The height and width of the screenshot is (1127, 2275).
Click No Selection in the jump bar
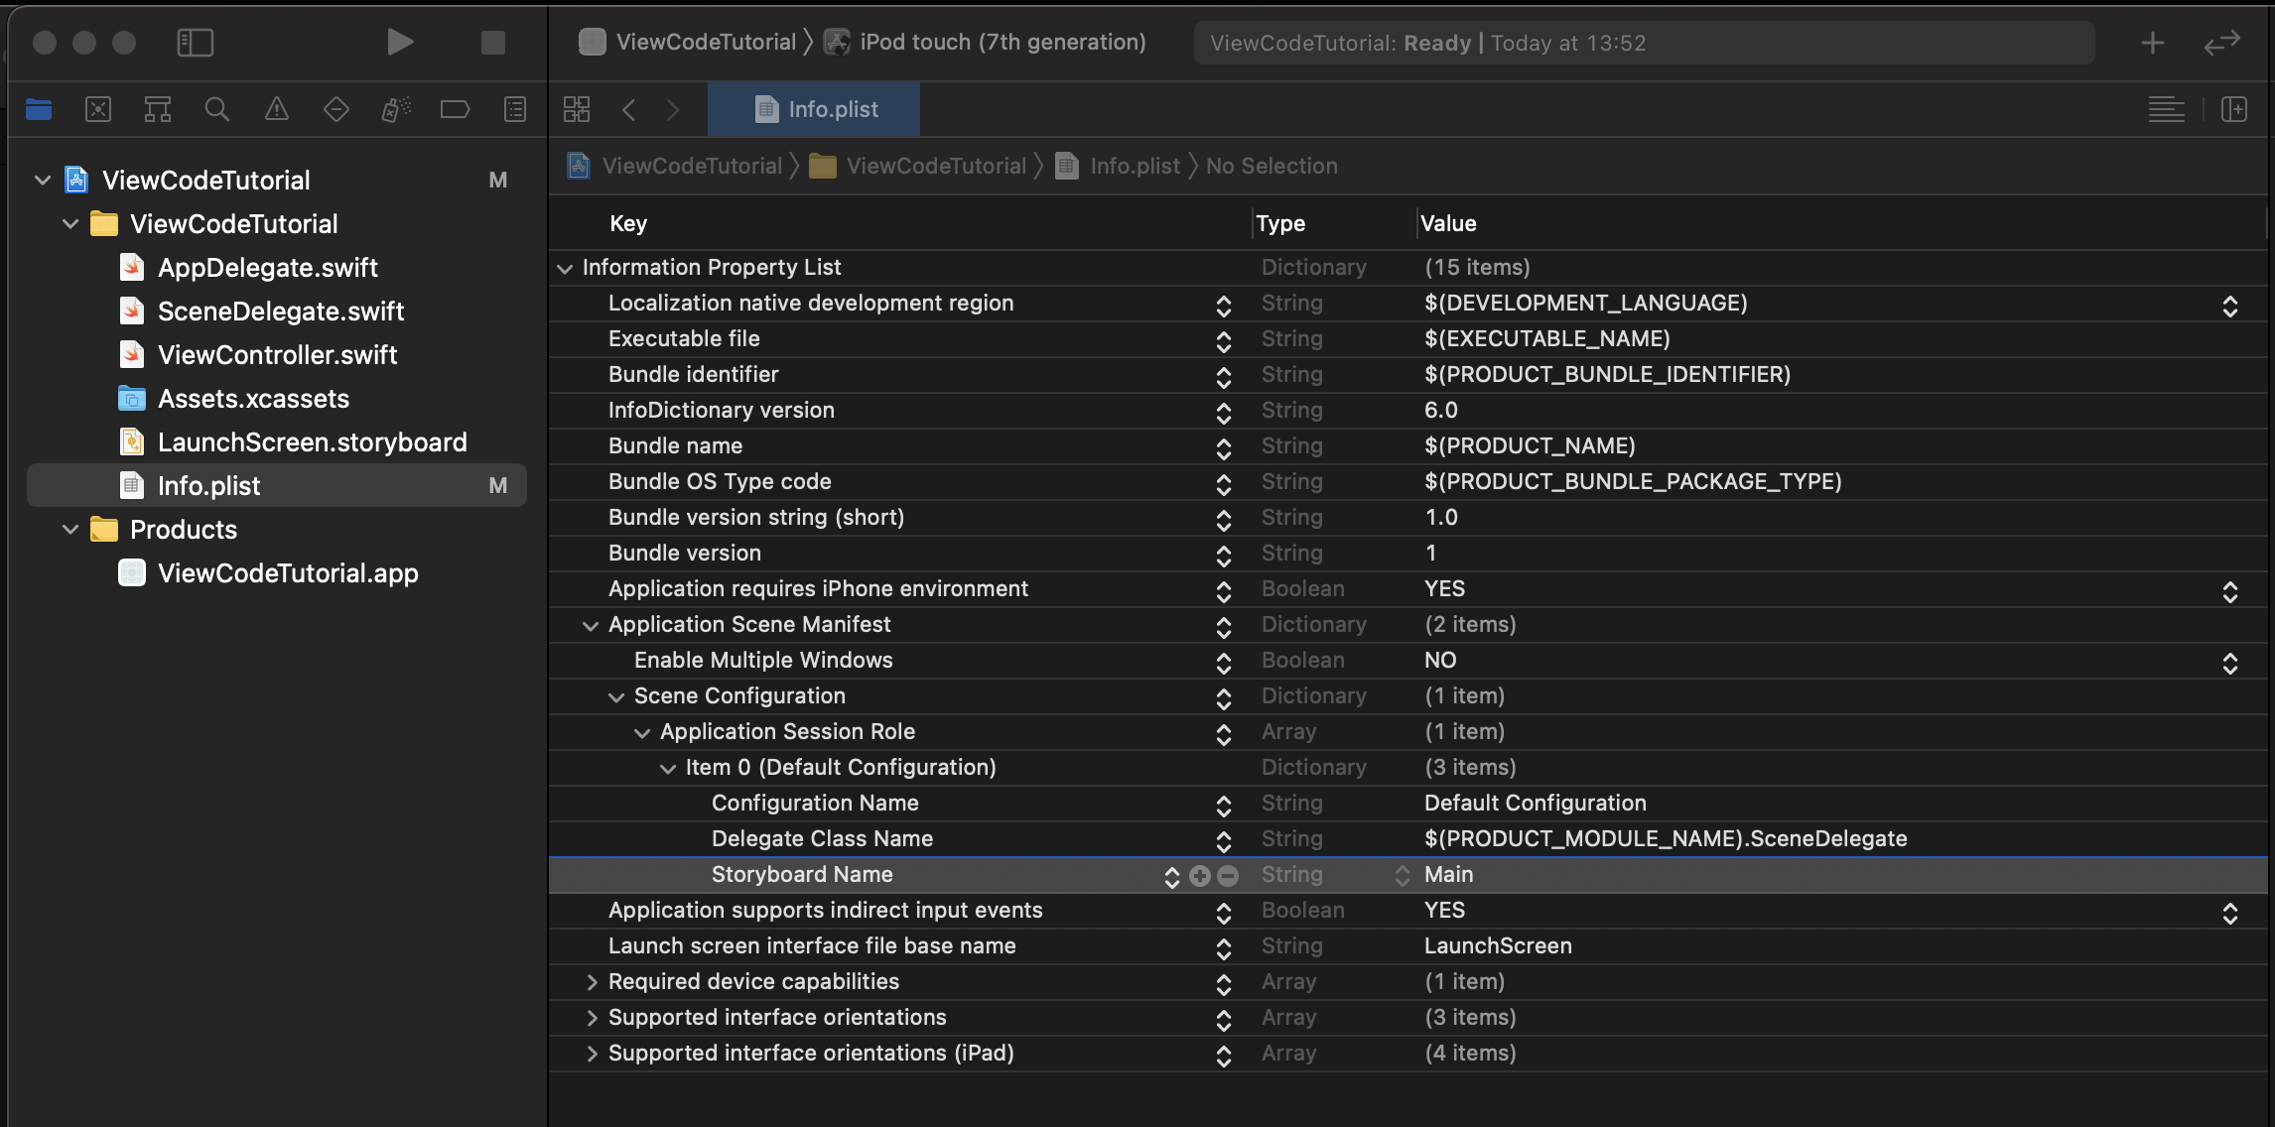1271,166
